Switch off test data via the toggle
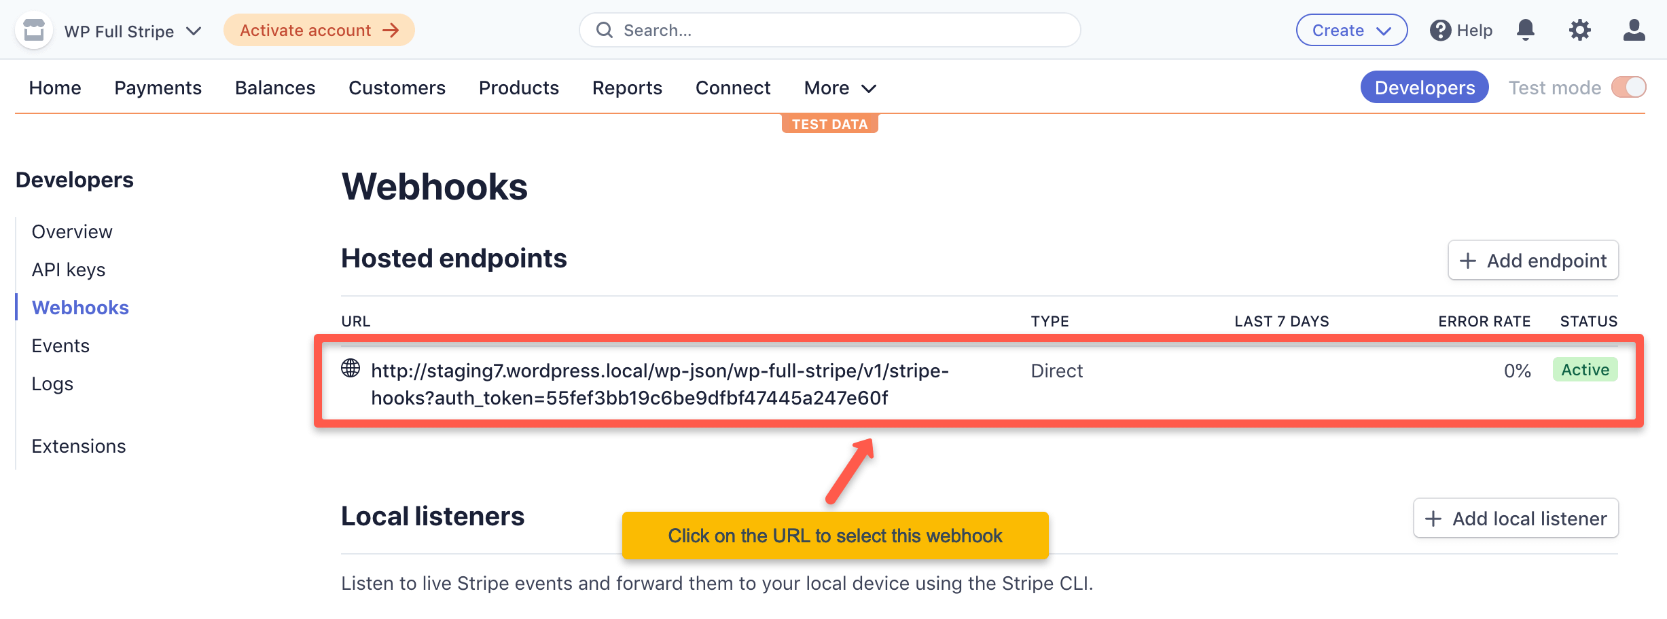 click(x=1628, y=87)
